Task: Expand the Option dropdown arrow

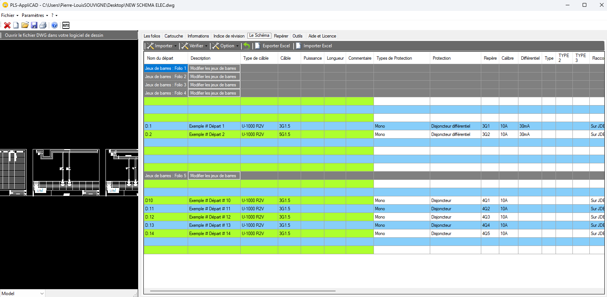Action: (237, 46)
